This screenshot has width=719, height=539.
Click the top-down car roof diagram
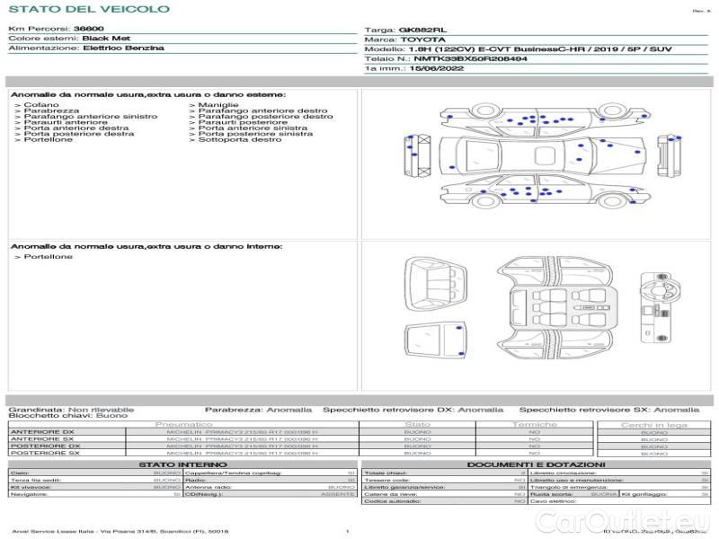tap(543, 155)
